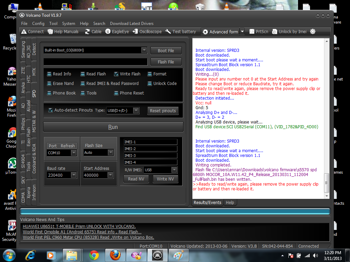The width and height of the screenshot is (350, 262).
Task: Expand the Advanced form arrow dropdown
Action: [242, 31]
